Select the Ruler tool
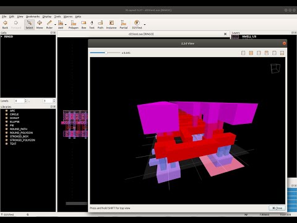 (x=49, y=25)
